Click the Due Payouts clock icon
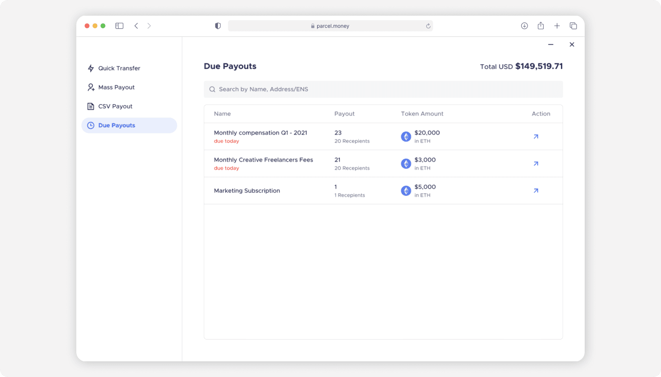 click(90, 125)
